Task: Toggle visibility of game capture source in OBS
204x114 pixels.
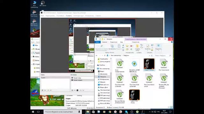Action: click(72, 78)
